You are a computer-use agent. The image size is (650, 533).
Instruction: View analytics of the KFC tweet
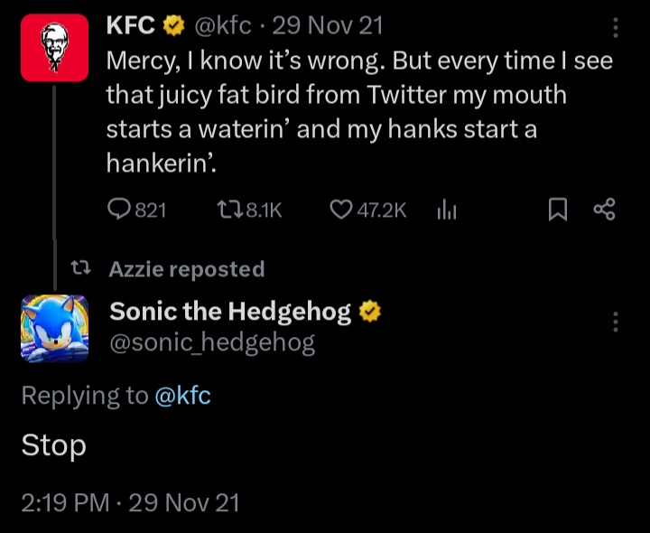tap(446, 210)
